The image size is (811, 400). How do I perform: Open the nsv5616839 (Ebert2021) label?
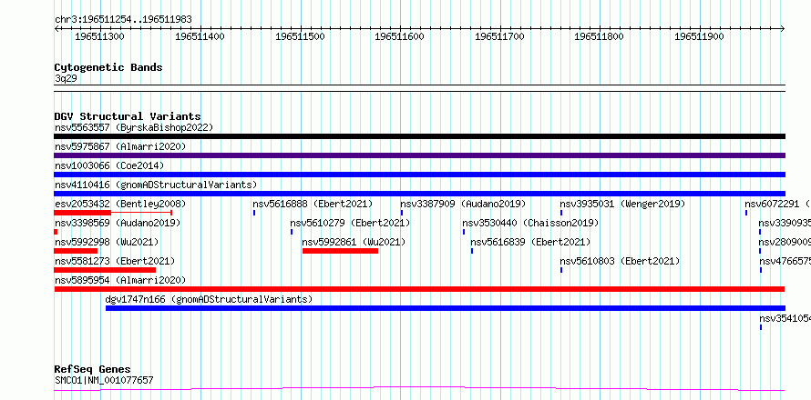coord(530,242)
